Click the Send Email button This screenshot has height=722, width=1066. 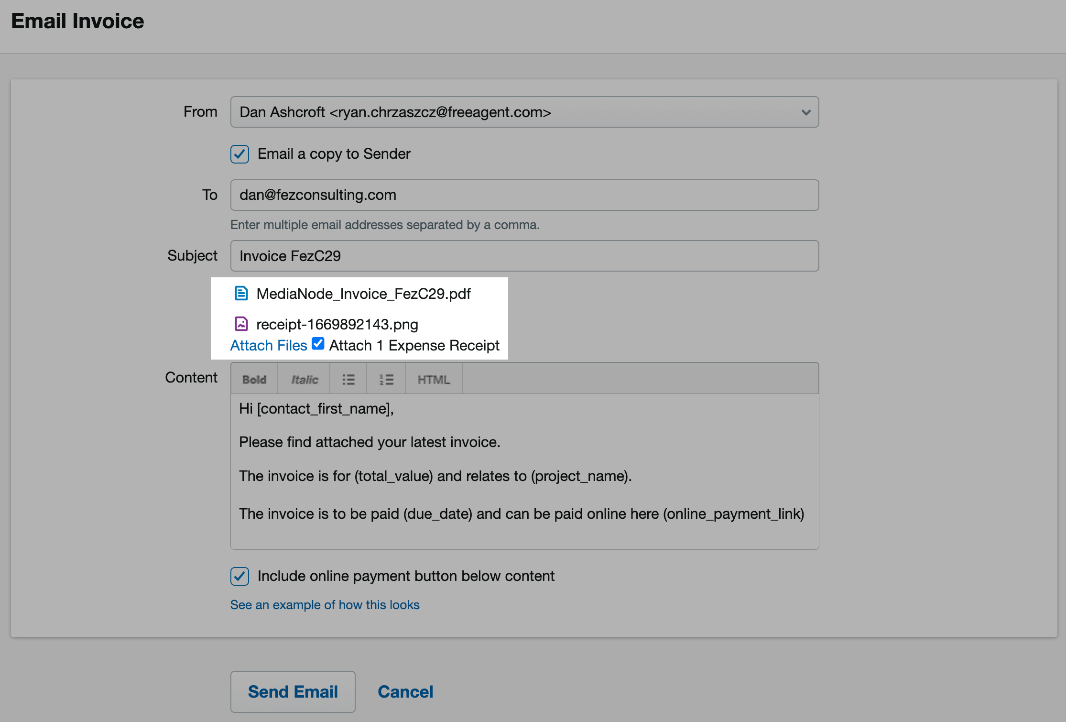click(293, 691)
